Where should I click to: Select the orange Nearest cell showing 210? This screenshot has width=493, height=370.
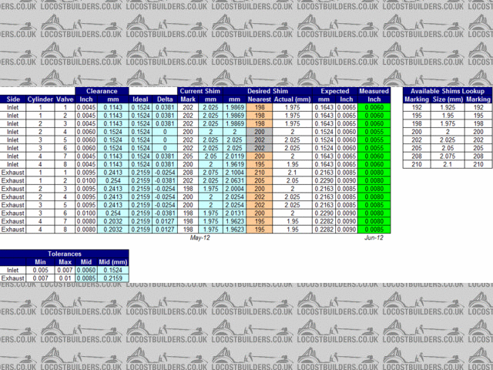pyautogui.click(x=259, y=173)
